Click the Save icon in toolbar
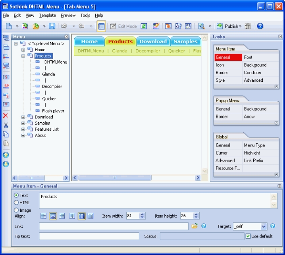The height and width of the screenshot is (255, 285). (52, 26)
